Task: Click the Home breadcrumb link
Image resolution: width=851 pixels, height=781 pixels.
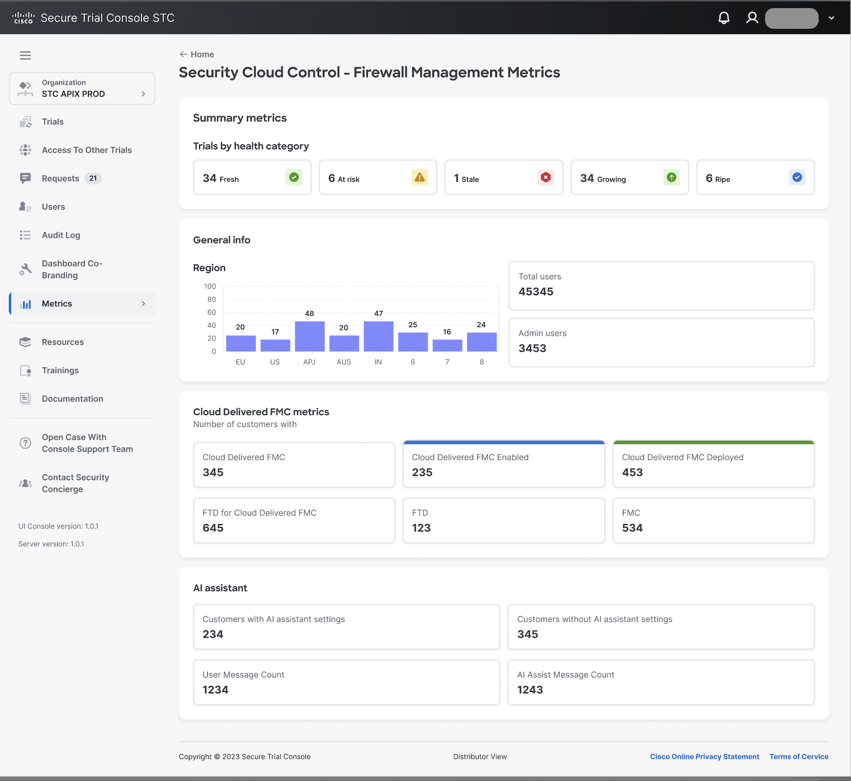Action: pyautogui.click(x=202, y=54)
